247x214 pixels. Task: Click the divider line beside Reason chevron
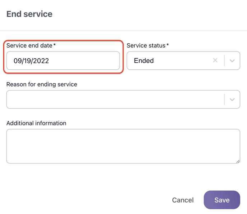(224, 99)
